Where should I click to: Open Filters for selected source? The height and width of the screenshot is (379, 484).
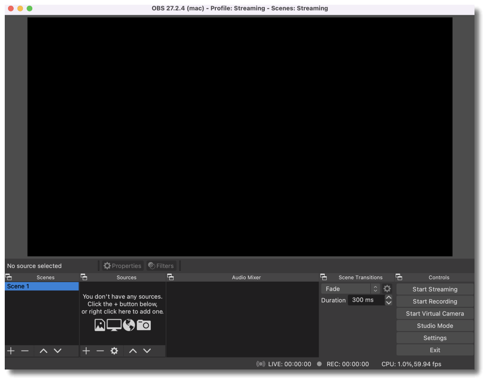tap(161, 266)
